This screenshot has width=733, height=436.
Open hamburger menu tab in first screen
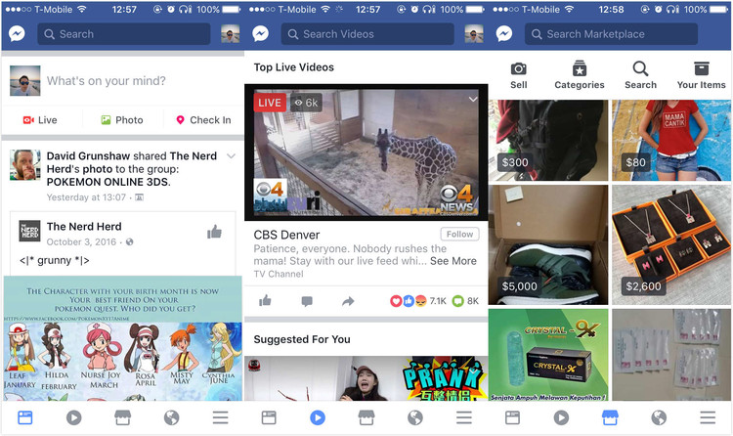click(220, 417)
